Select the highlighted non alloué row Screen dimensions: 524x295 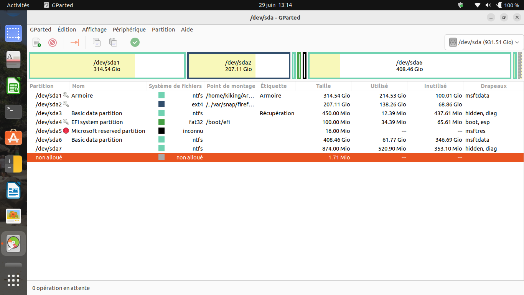[275, 157]
